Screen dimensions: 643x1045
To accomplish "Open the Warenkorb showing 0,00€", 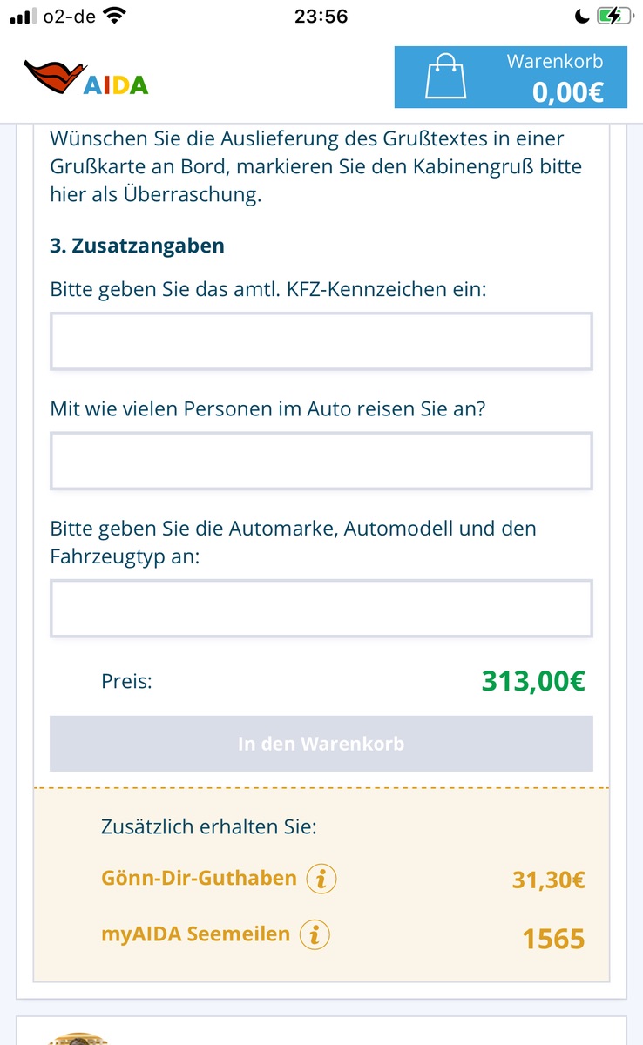I will tap(555, 77).
